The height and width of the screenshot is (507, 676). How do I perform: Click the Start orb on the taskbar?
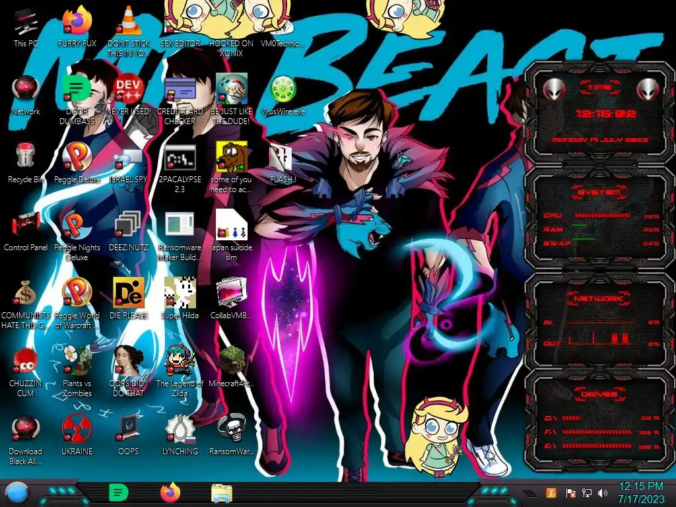(17, 492)
